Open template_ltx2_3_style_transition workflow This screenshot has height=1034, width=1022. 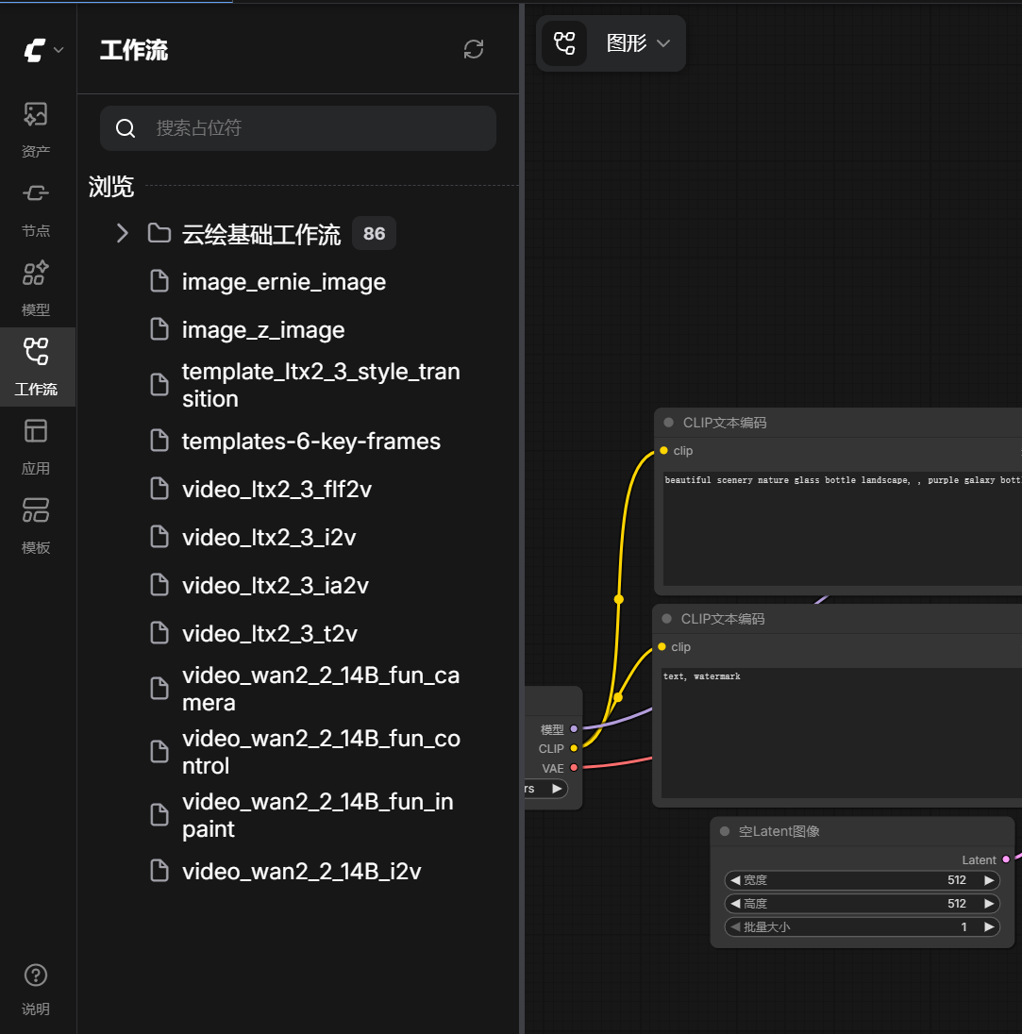tap(321, 385)
